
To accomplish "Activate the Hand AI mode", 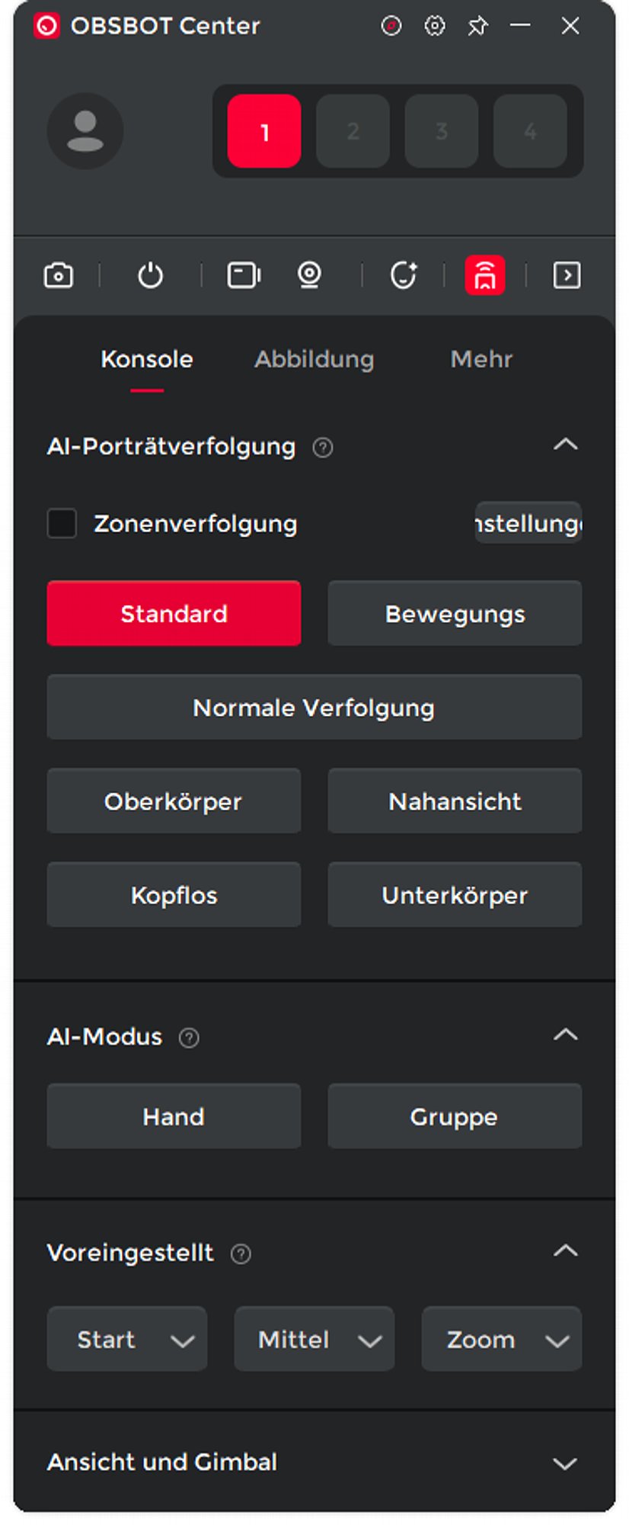I will pyautogui.click(x=174, y=1117).
